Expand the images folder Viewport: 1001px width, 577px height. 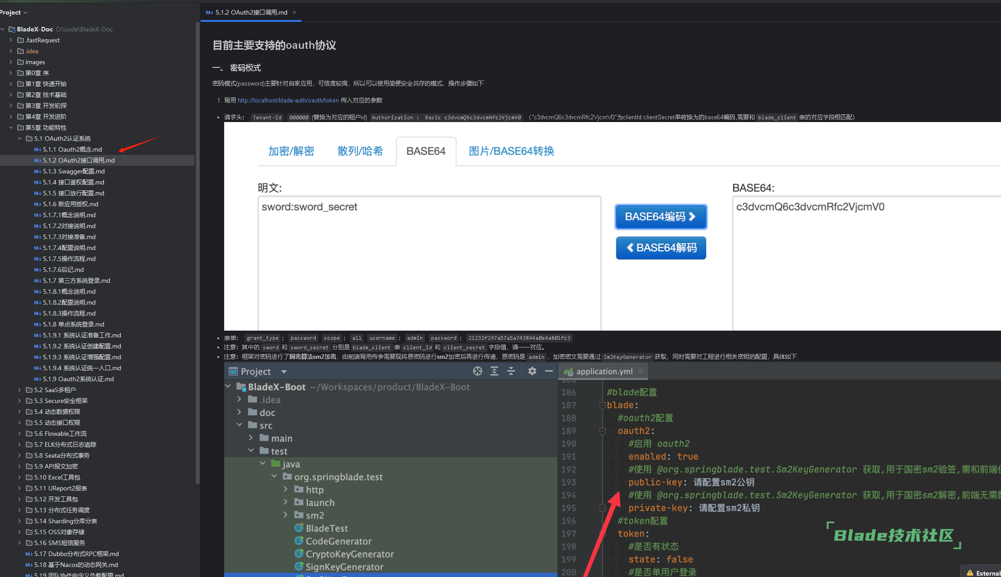11,62
